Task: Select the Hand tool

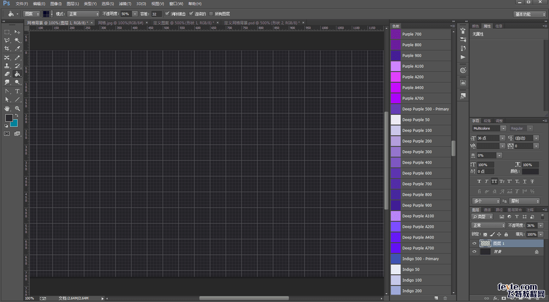Action: click(x=7, y=109)
